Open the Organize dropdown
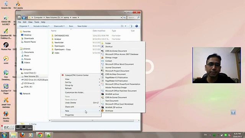The image size is (245, 138). [24, 26]
